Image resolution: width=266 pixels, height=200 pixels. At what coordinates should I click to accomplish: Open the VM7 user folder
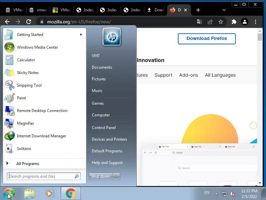click(96, 56)
